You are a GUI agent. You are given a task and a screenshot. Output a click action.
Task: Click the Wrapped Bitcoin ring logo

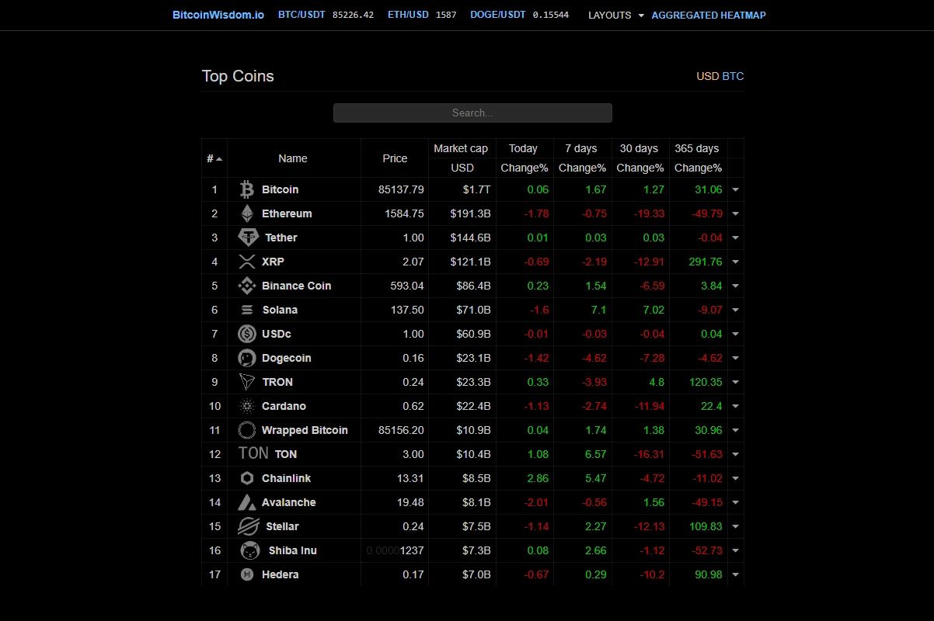tap(247, 430)
